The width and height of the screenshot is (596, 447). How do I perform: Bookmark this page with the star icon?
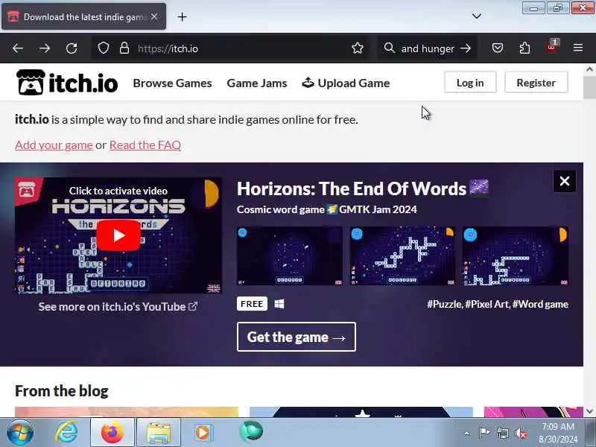[x=358, y=48]
